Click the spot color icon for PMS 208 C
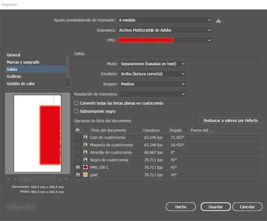The height and width of the screenshot is (221, 267). pos(86,167)
